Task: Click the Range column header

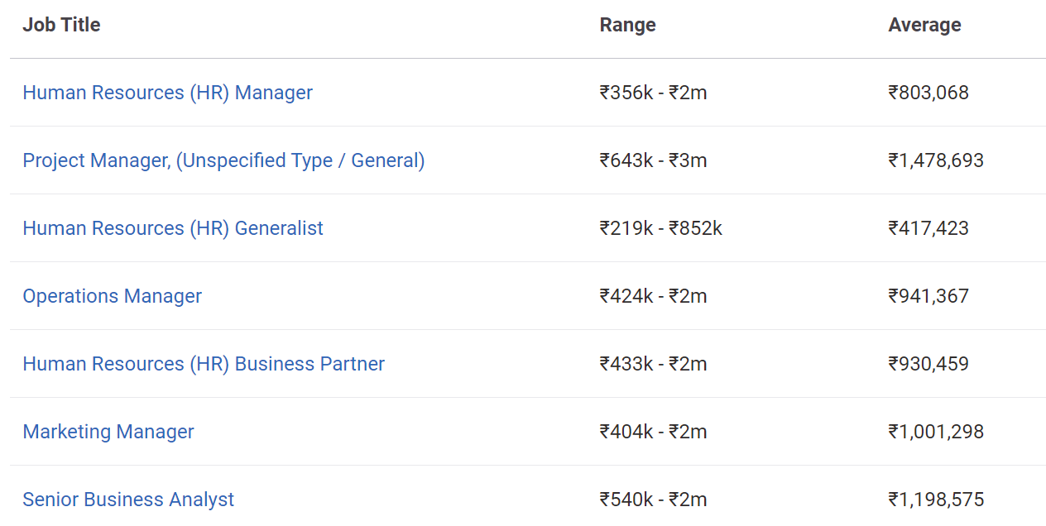Action: coord(627,25)
